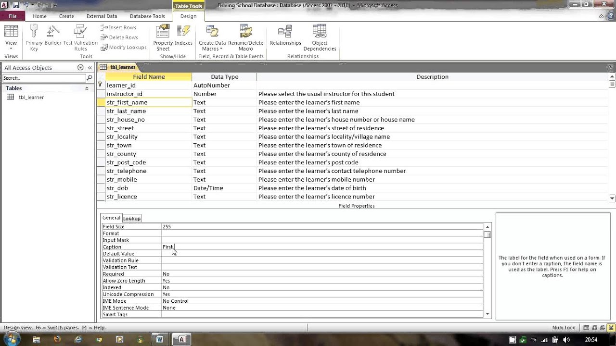Click Rename/Delete Macro icon
This screenshot has height=346, width=616.
pos(245,37)
